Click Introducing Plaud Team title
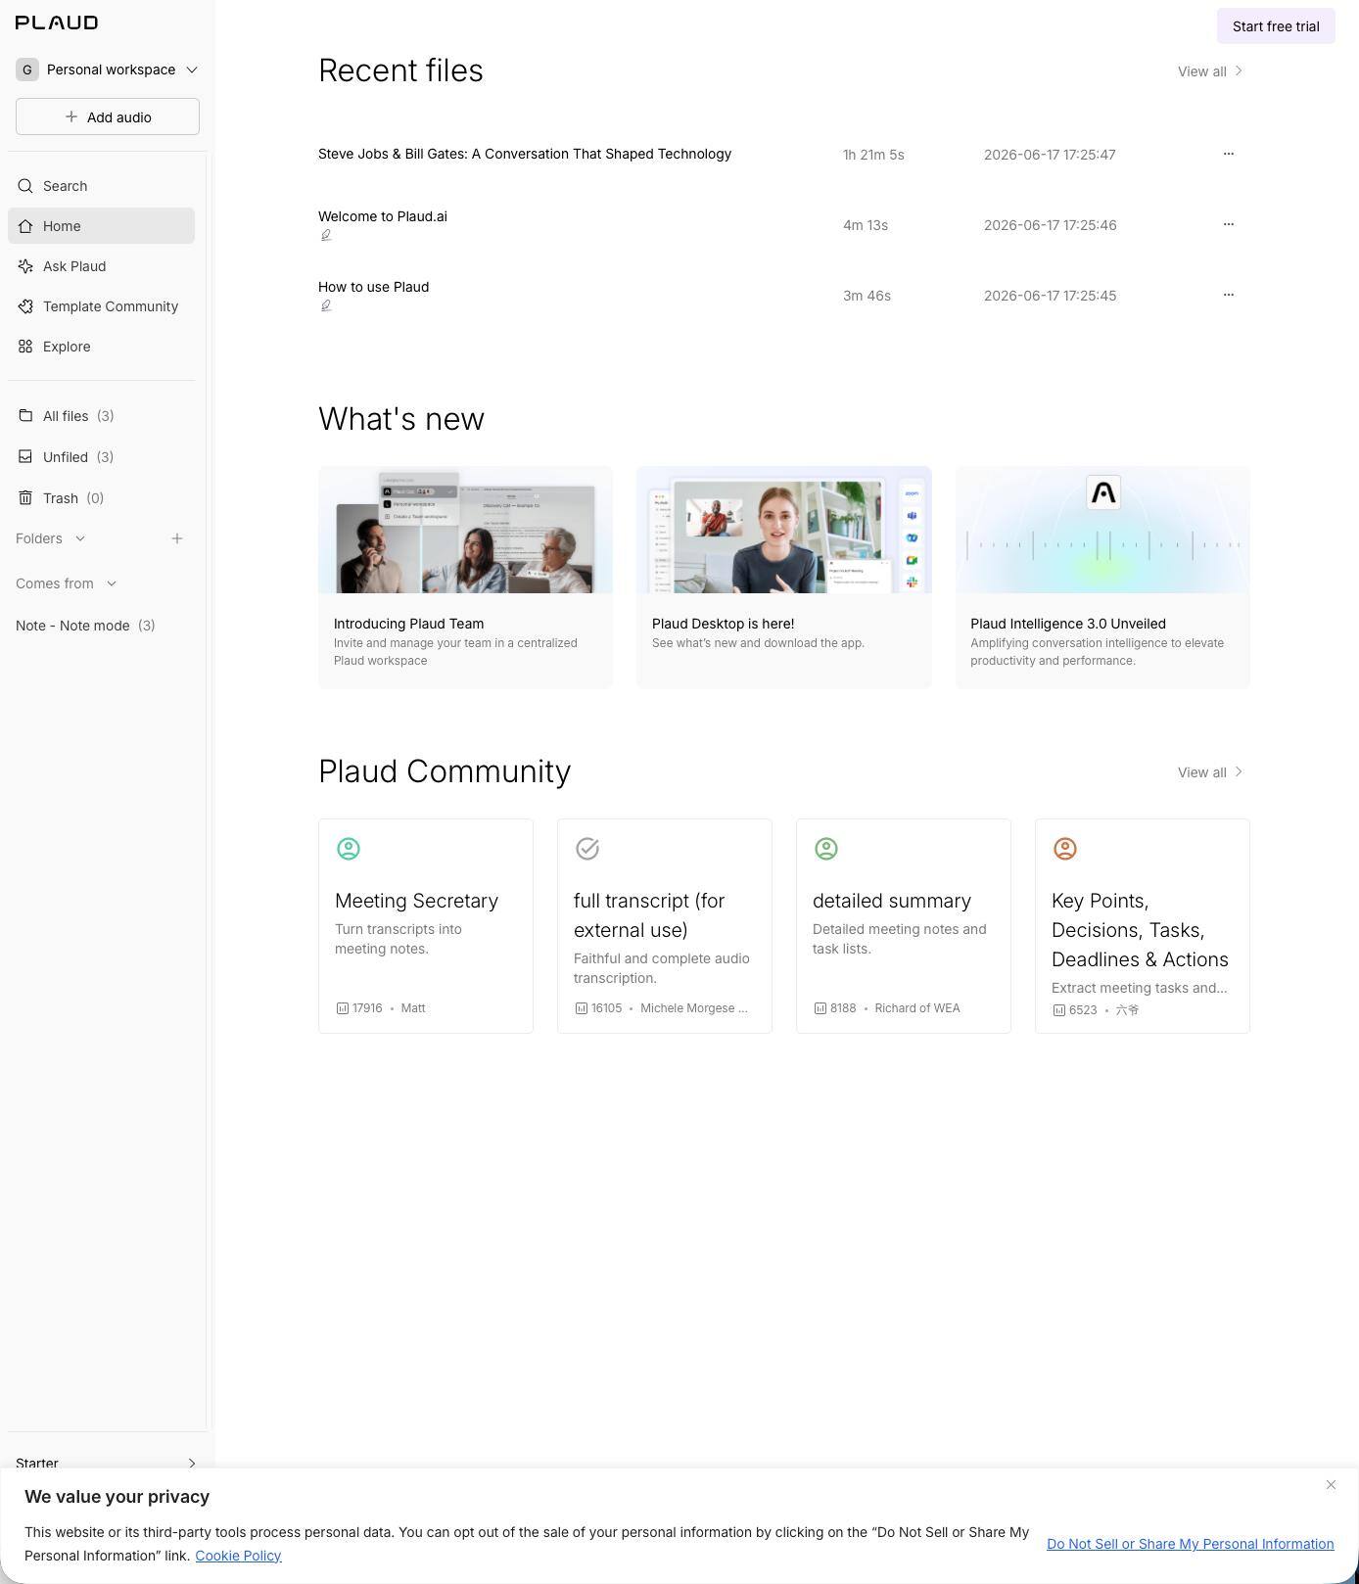The image size is (1359, 1584). [408, 624]
